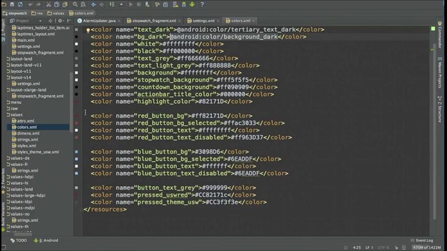Select main.xml in project tree
The image size is (447, 251).
click(23, 40)
